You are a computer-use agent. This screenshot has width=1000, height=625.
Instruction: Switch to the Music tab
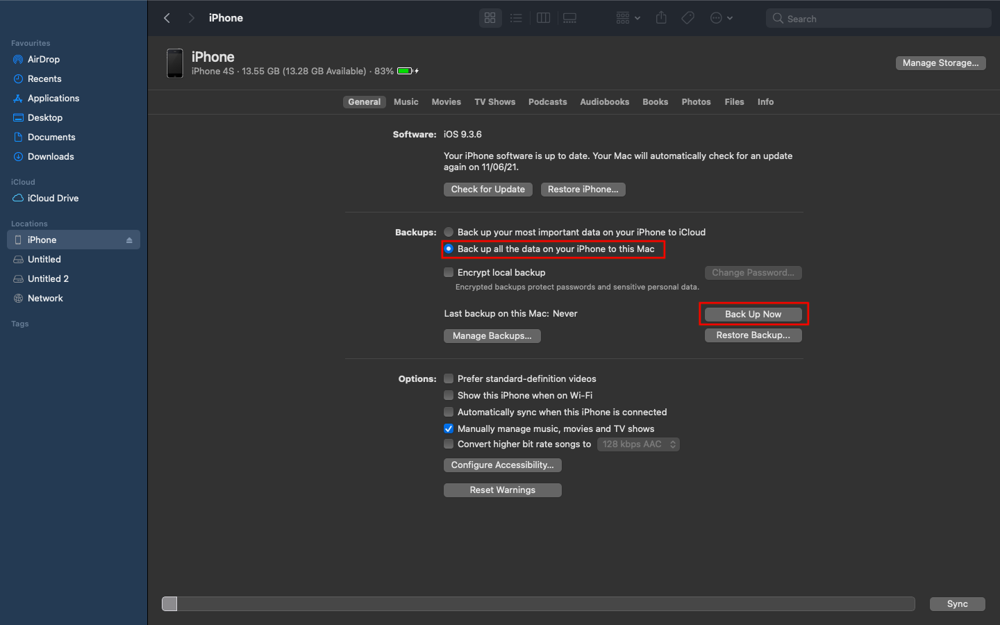tap(406, 102)
